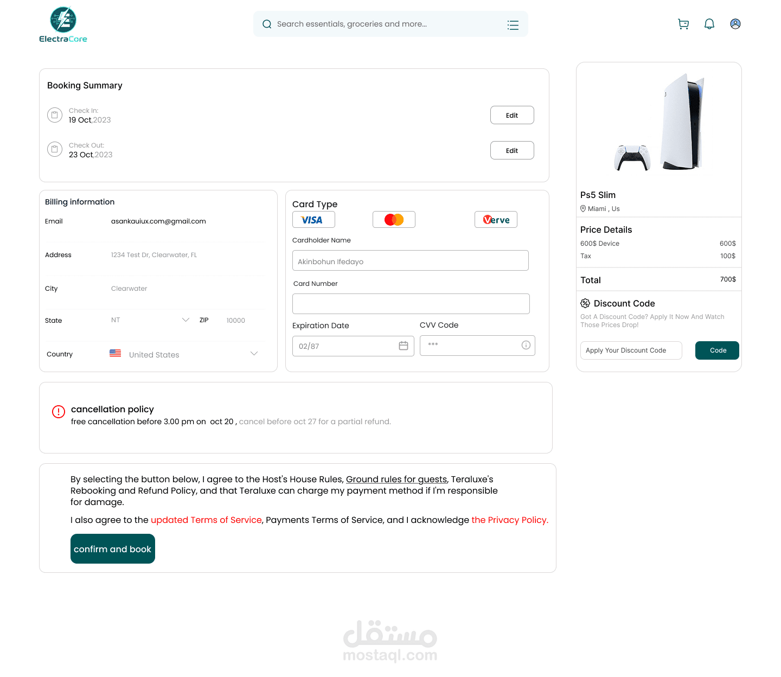
Task: Click the search magnifier icon
Action: tap(267, 24)
